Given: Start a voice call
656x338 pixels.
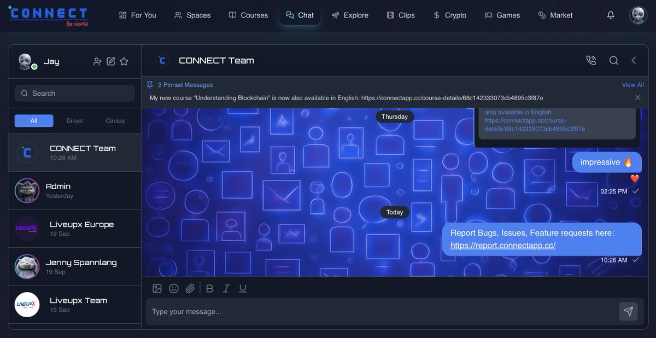Looking at the screenshot, I should point(591,61).
